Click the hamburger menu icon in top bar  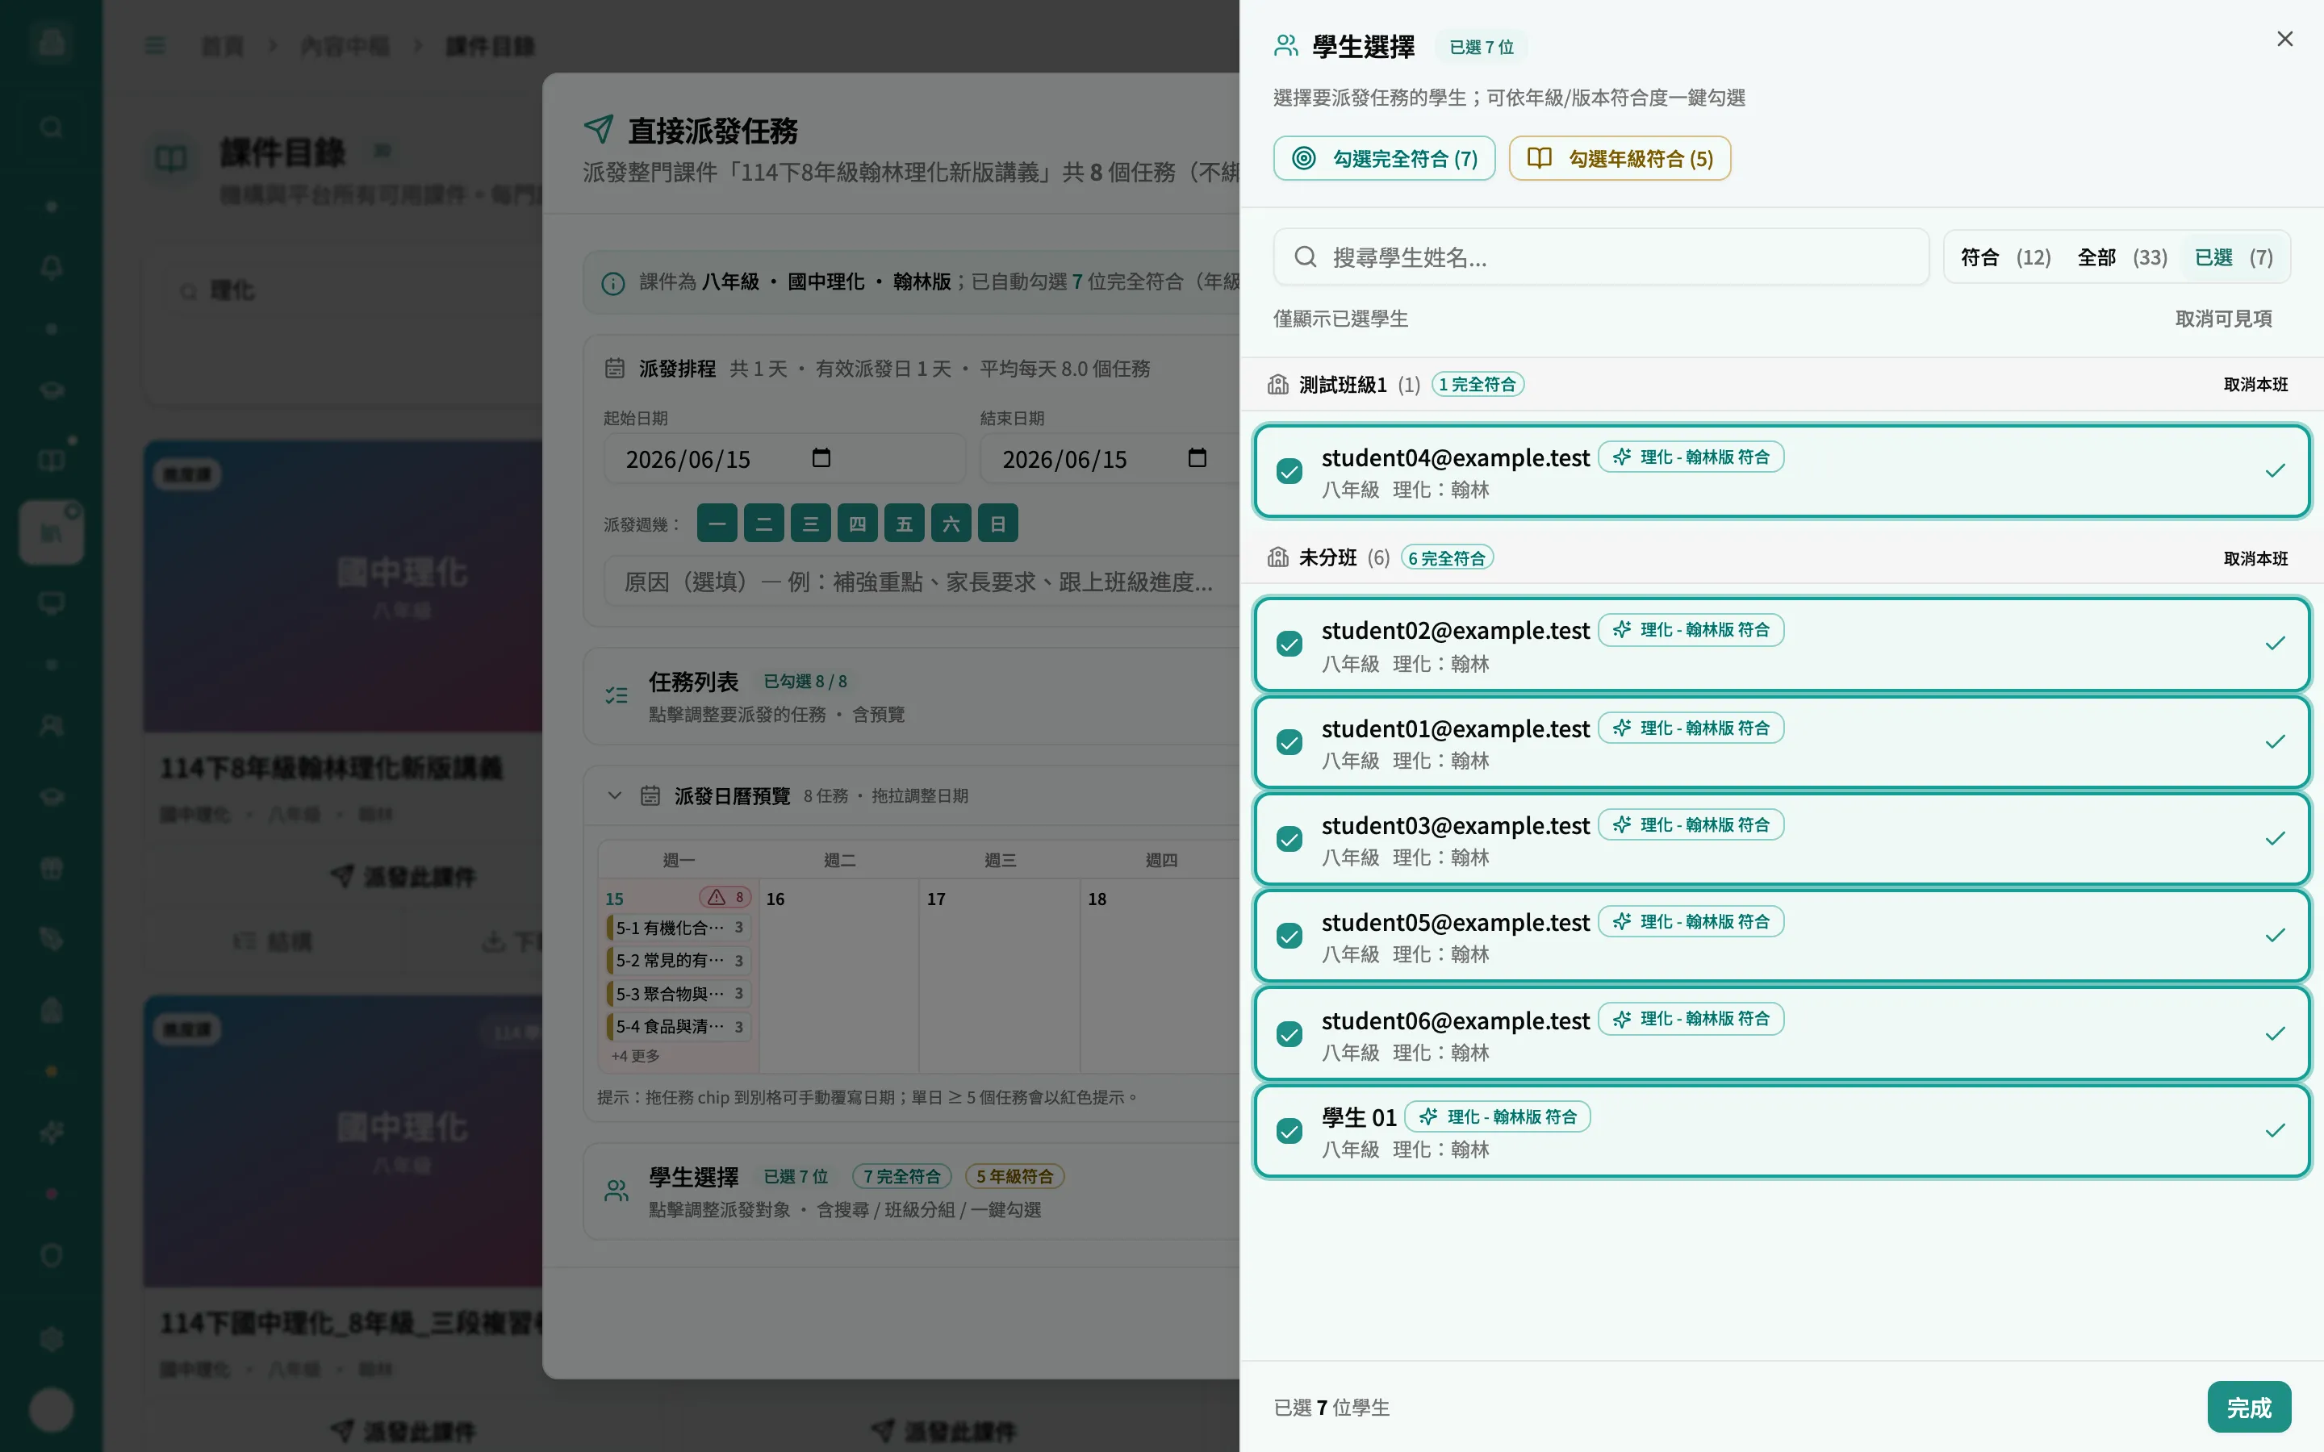coord(155,46)
